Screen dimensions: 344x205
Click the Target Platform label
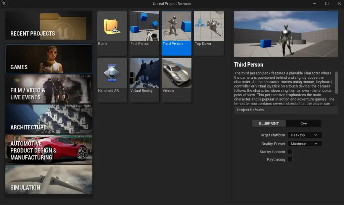pyautogui.click(x=272, y=135)
